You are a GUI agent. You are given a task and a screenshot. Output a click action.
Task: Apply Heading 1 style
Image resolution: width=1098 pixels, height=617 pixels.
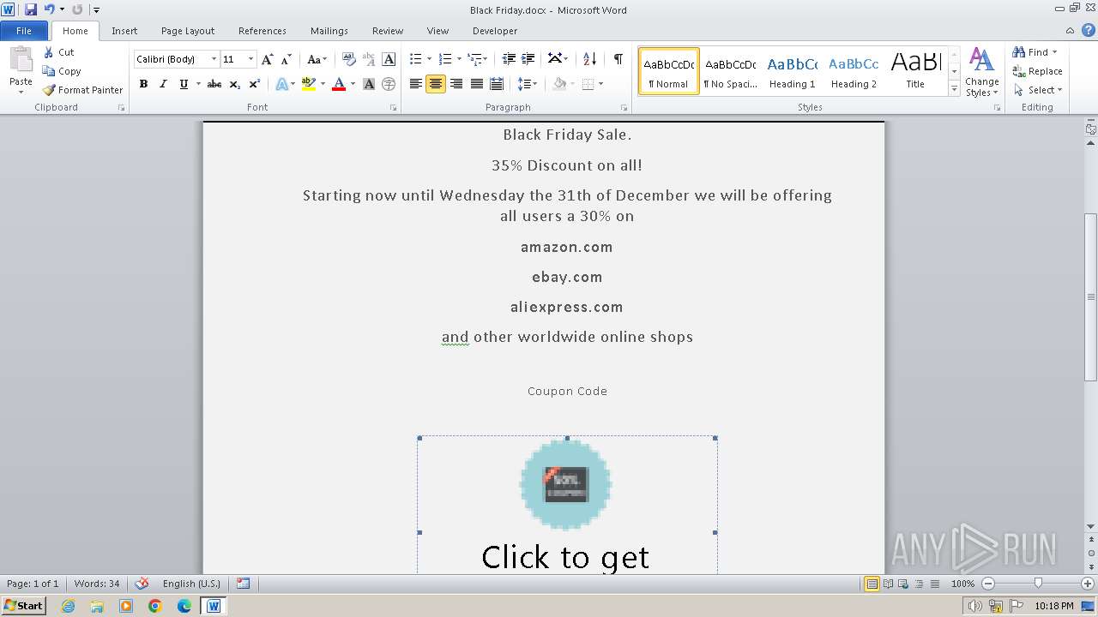pos(792,71)
